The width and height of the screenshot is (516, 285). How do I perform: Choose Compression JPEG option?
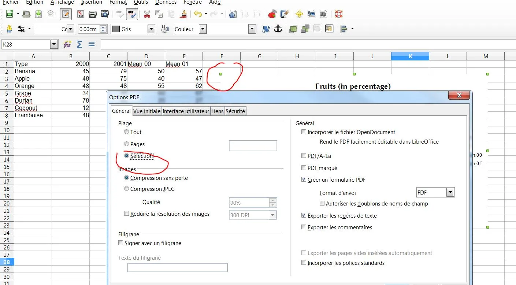[127, 189]
